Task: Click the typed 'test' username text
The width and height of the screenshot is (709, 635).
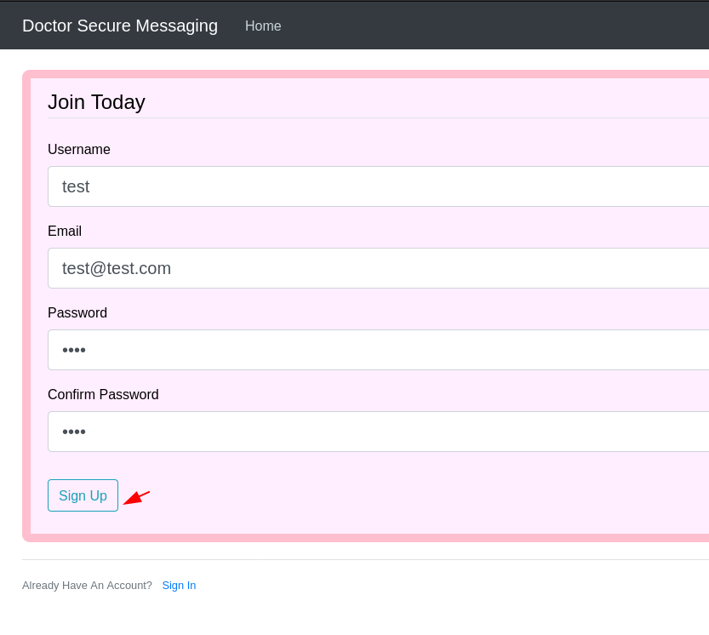Action: click(x=76, y=186)
